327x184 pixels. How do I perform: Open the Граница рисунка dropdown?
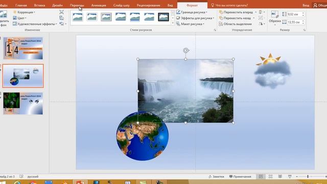(192, 12)
